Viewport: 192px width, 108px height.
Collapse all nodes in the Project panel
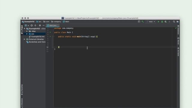(x=35, y=25)
